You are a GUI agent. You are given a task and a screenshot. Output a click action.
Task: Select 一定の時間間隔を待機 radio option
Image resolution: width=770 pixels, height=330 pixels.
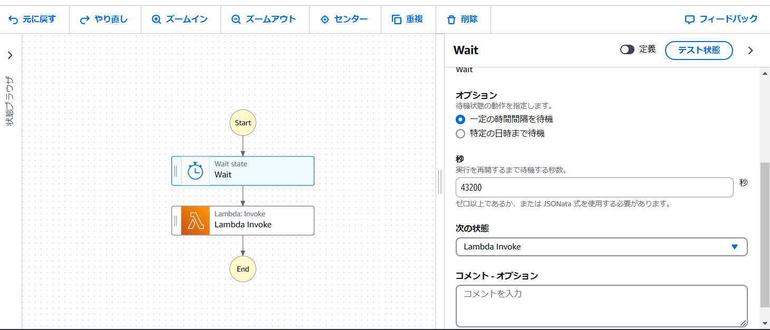[460, 119]
